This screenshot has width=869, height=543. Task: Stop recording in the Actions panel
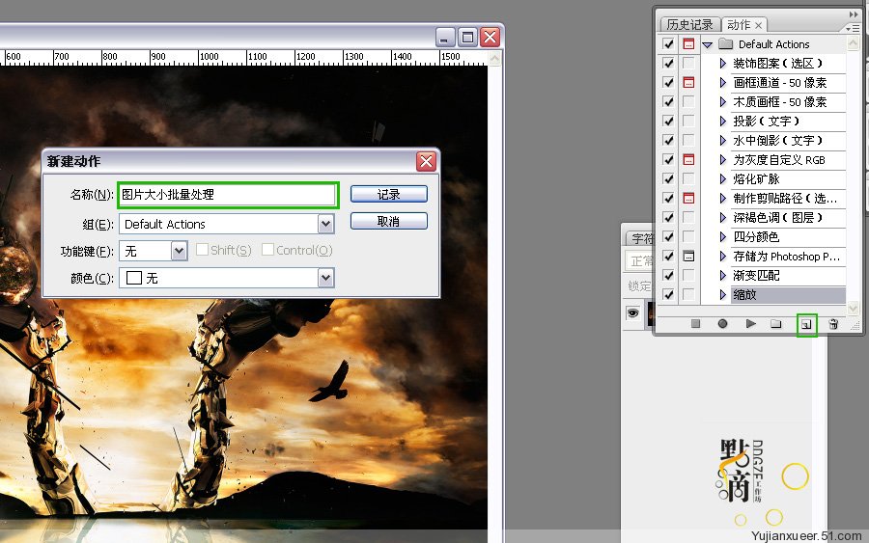click(695, 324)
